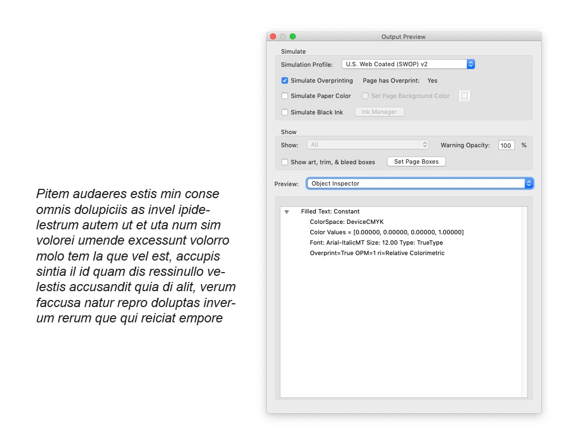
Task: Open the Simulation Profile dropdown
Action: [408, 65]
